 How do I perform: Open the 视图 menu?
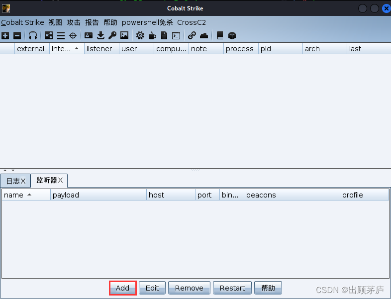55,22
